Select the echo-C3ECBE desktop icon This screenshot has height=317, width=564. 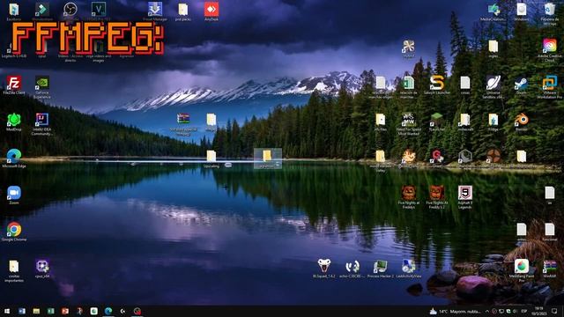(352, 269)
